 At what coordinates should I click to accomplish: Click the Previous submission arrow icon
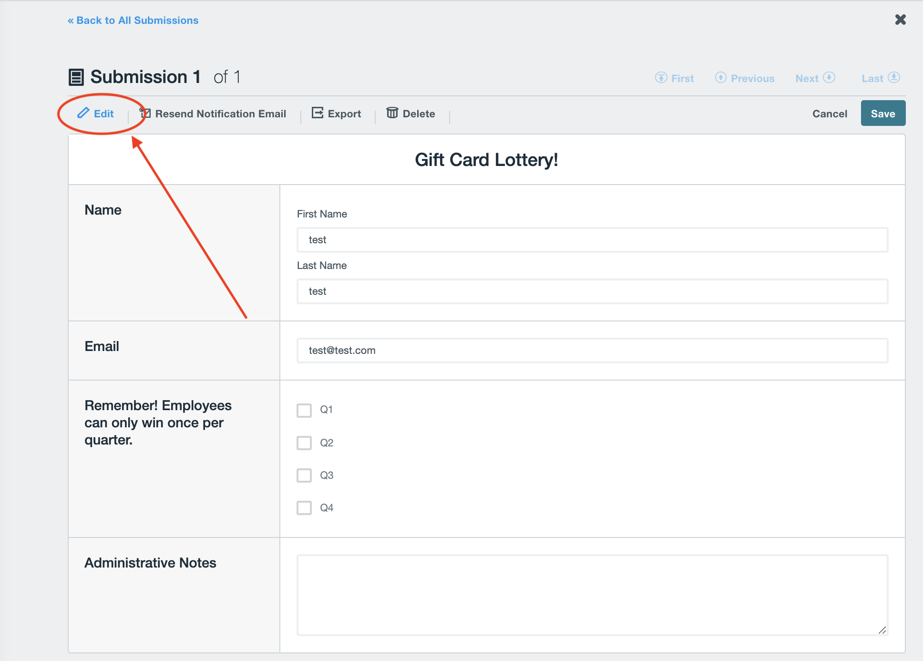720,78
